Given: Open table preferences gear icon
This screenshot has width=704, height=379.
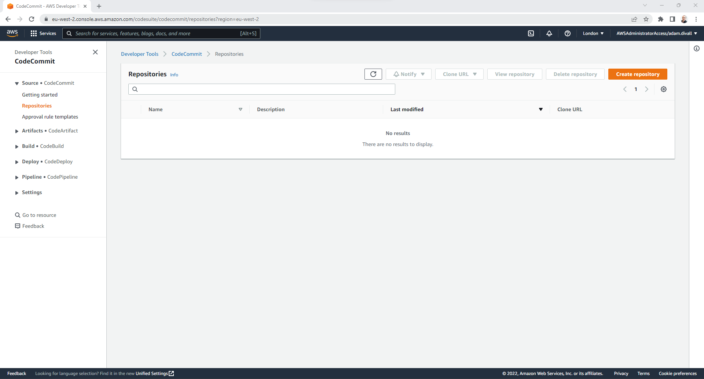Looking at the screenshot, I should coord(664,89).
